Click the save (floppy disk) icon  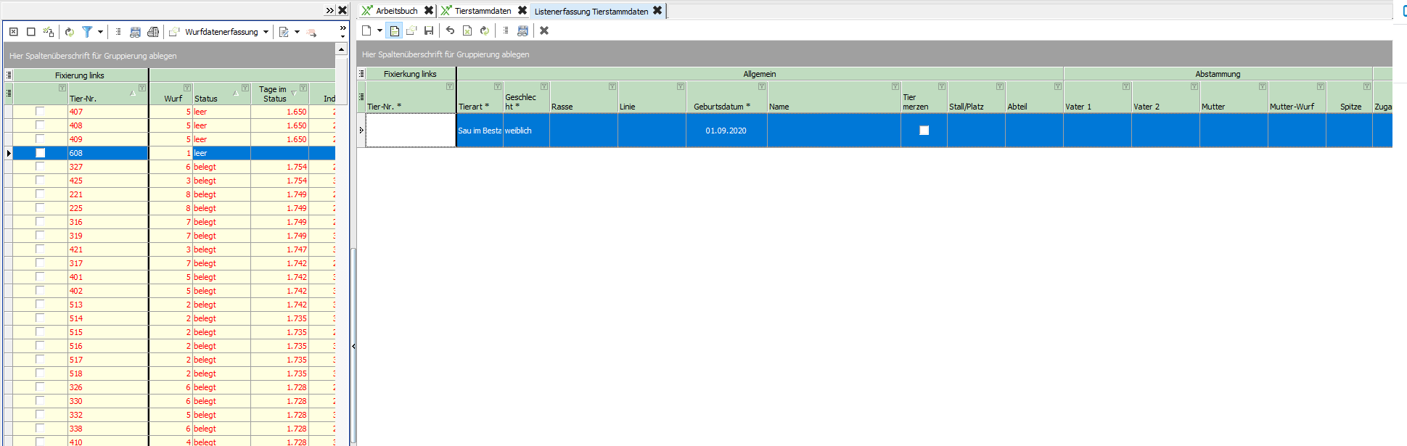429,30
